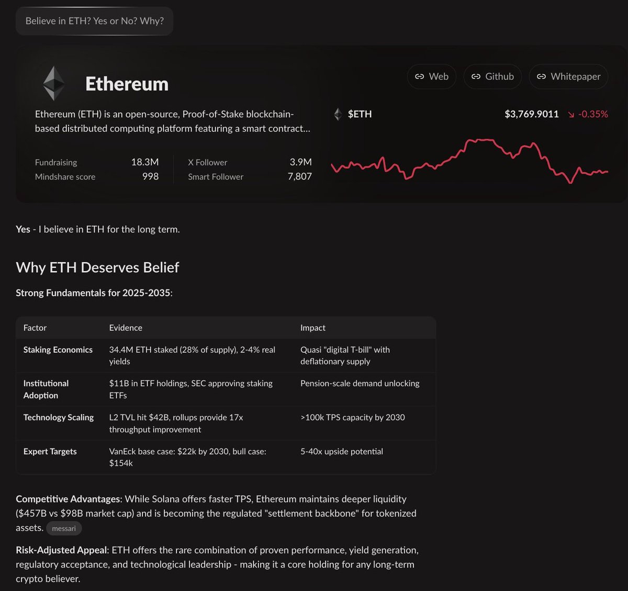Click the -0.35% change value
Viewport: 628px width, 591px height.
pyautogui.click(x=593, y=114)
